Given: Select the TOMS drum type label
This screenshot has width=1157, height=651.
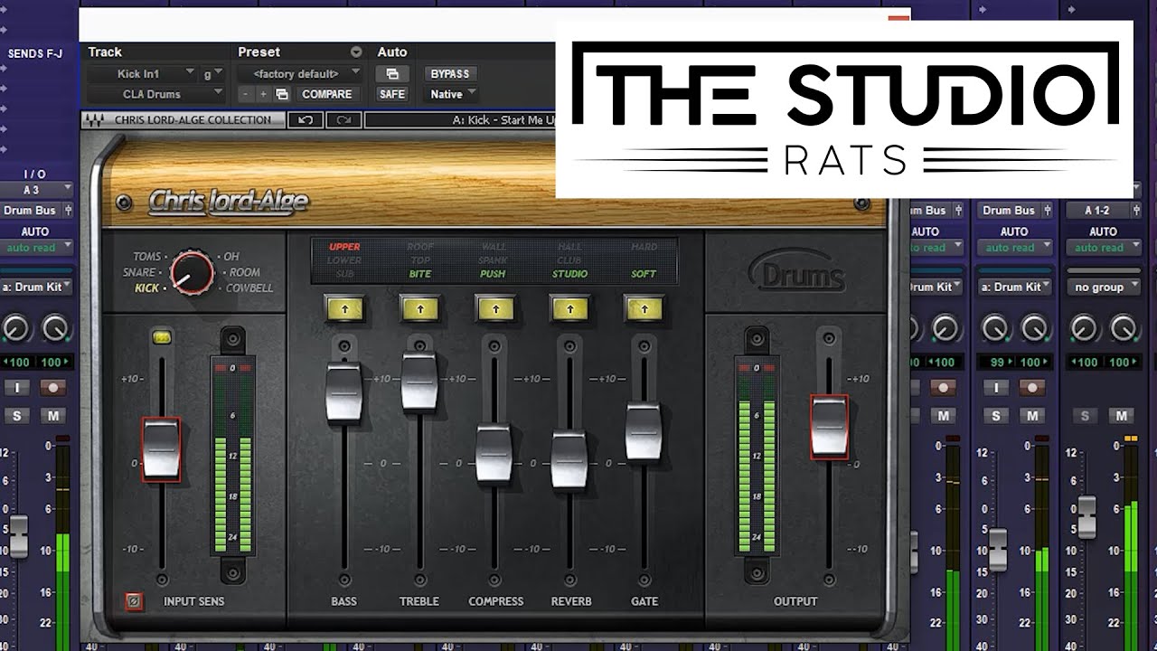Looking at the screenshot, I should 146,257.
